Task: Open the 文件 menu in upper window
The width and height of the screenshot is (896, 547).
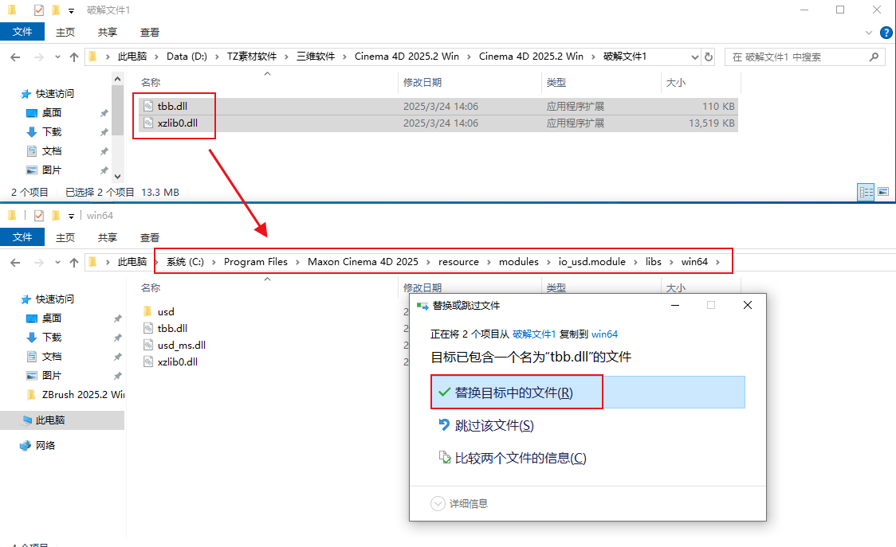Action: point(22,32)
